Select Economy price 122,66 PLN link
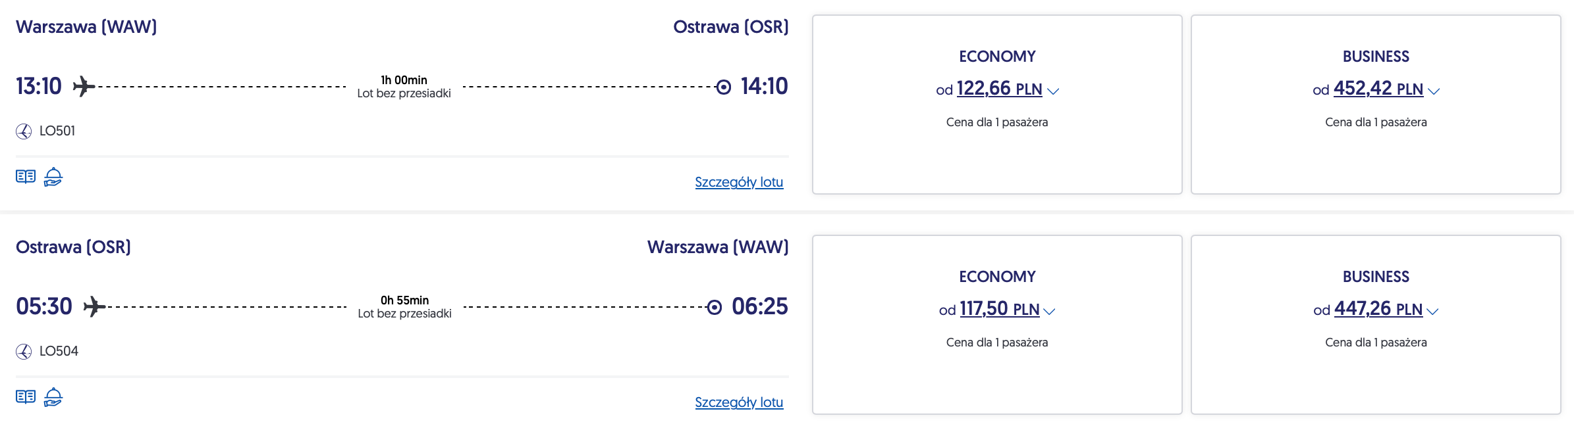The height and width of the screenshot is (426, 1574). point(998,89)
